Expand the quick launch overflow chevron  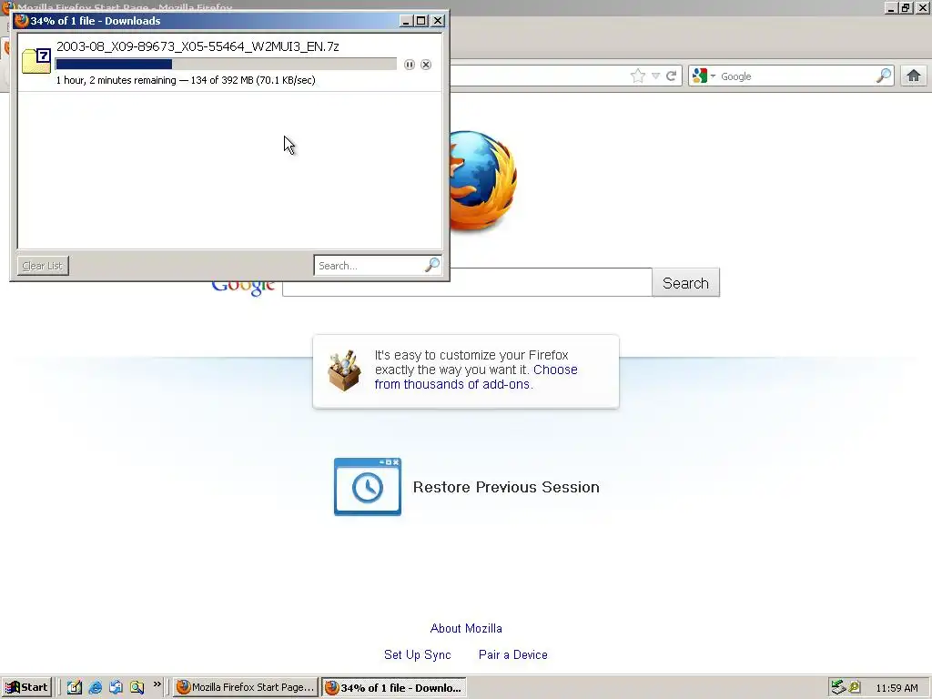[x=157, y=684]
